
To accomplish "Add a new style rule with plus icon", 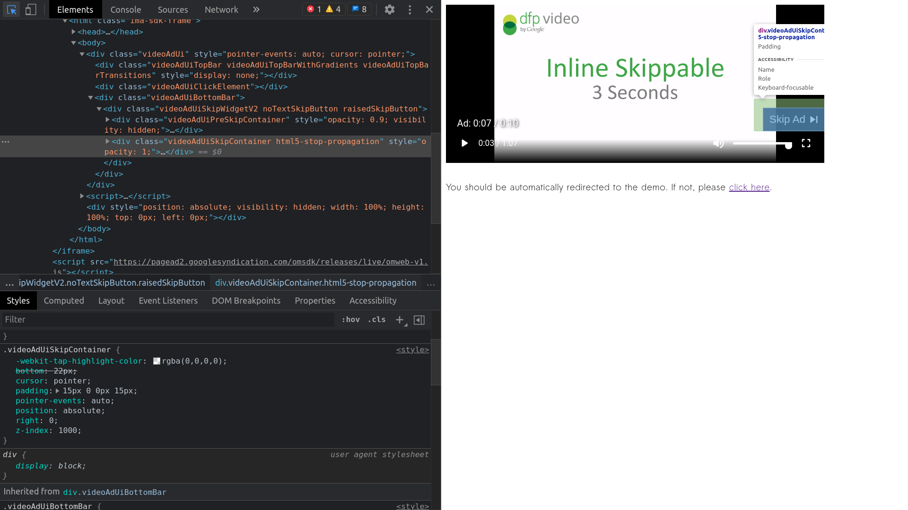I will [x=399, y=320].
